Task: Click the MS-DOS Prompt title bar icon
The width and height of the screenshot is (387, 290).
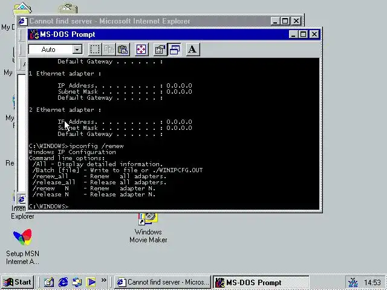Action: pos(34,34)
